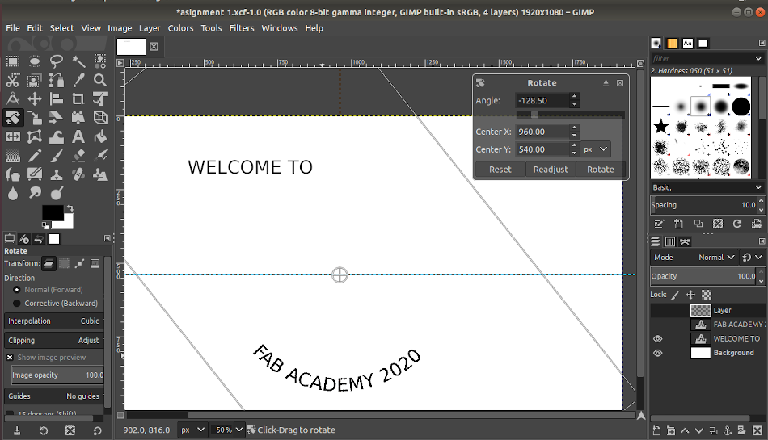
Task: Select the Scale tool
Action: pos(34,118)
